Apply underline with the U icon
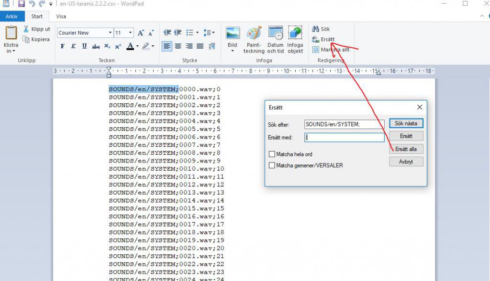490x281 pixels. tap(84, 46)
